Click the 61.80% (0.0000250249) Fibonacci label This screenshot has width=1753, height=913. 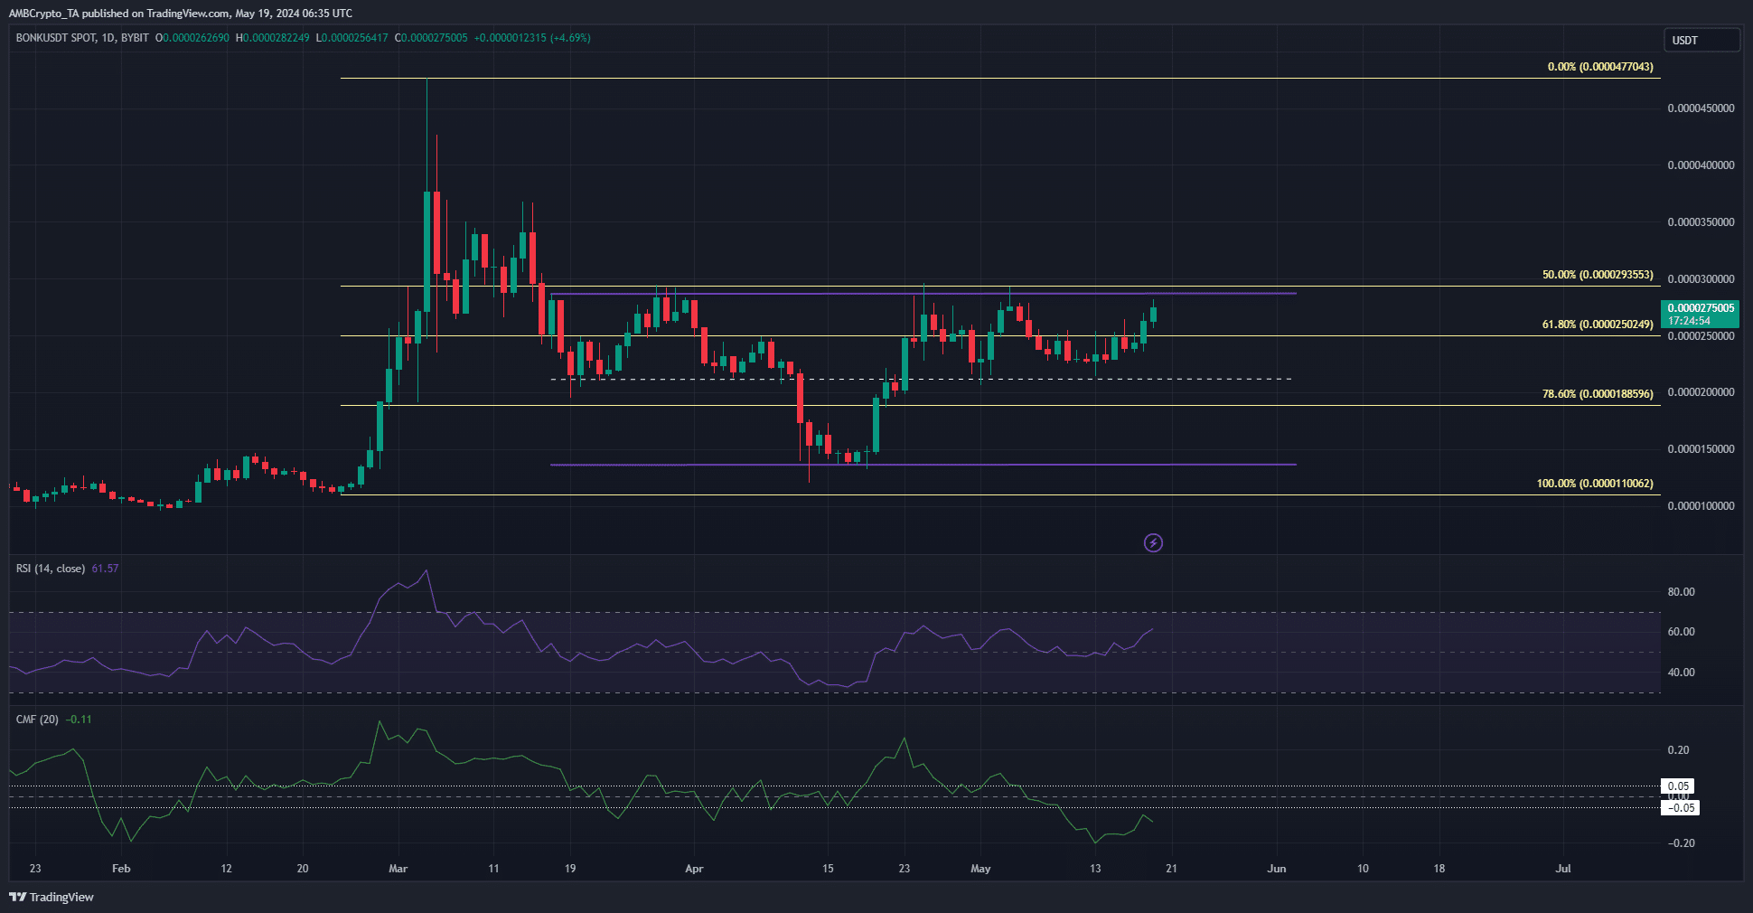[1598, 325]
